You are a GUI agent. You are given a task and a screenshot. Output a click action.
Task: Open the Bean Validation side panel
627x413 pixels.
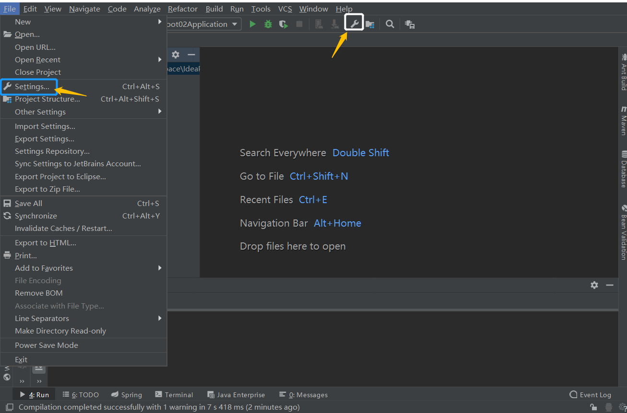point(624,232)
